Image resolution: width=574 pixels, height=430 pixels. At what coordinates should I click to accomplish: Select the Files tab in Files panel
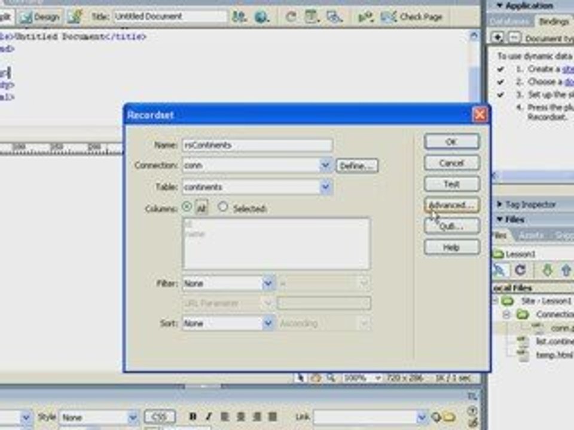click(499, 235)
